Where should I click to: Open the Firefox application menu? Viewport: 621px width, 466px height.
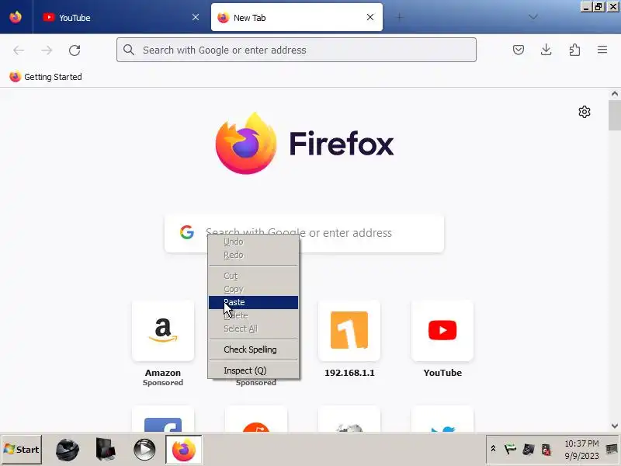[x=602, y=50]
